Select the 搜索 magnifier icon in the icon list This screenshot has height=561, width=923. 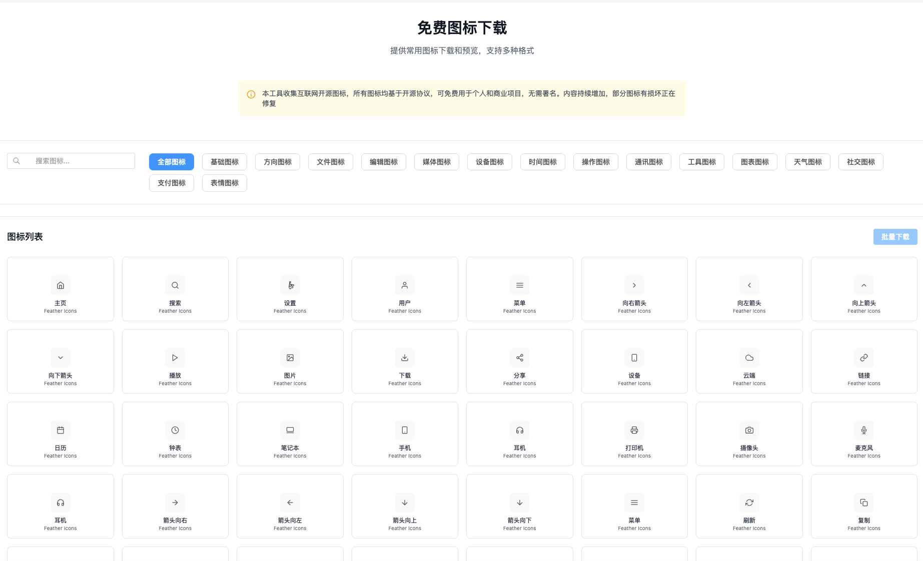175,285
